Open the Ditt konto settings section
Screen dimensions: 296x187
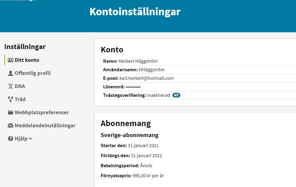point(27,60)
